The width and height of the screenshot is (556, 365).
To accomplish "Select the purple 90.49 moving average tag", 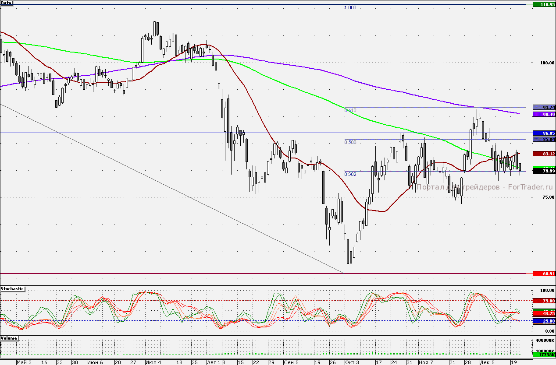I will pyautogui.click(x=544, y=114).
